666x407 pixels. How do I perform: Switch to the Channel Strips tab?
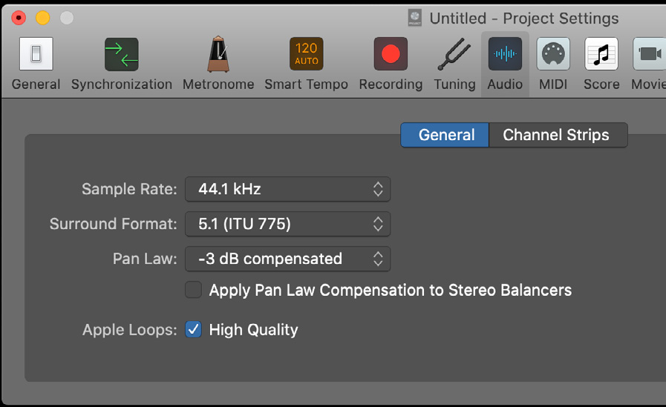point(558,135)
